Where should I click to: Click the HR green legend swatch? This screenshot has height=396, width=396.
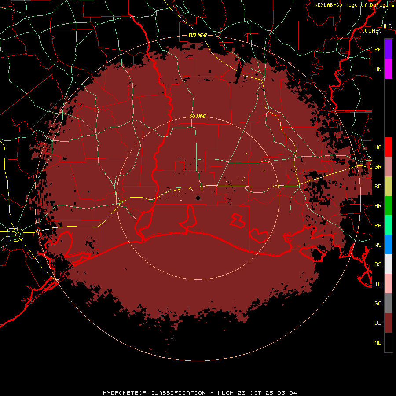click(389, 206)
